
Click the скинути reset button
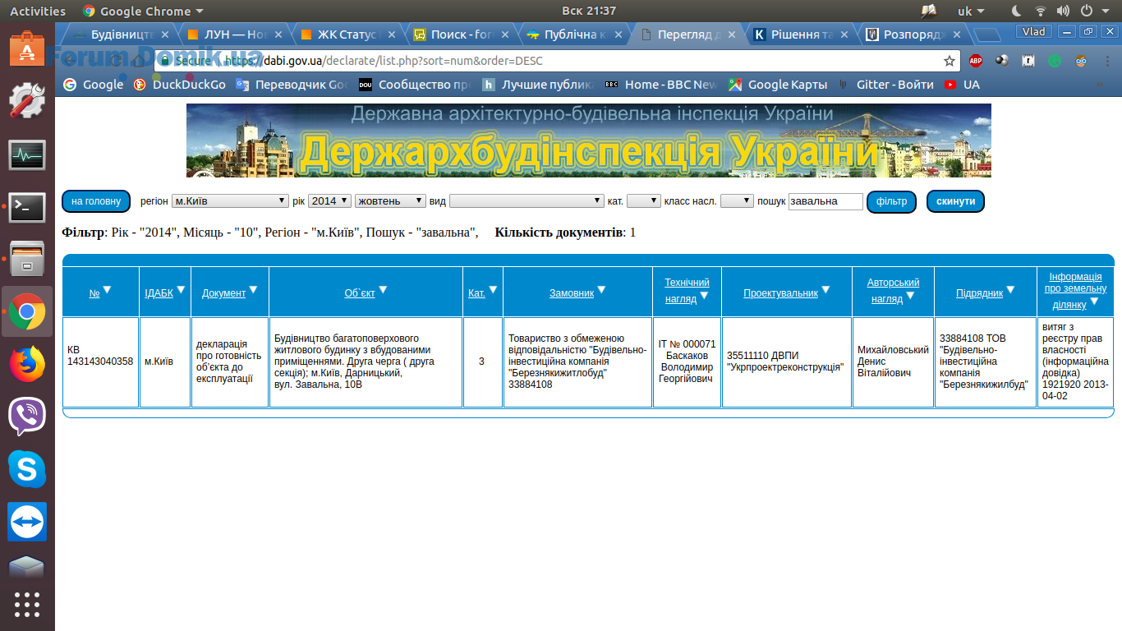[955, 201]
